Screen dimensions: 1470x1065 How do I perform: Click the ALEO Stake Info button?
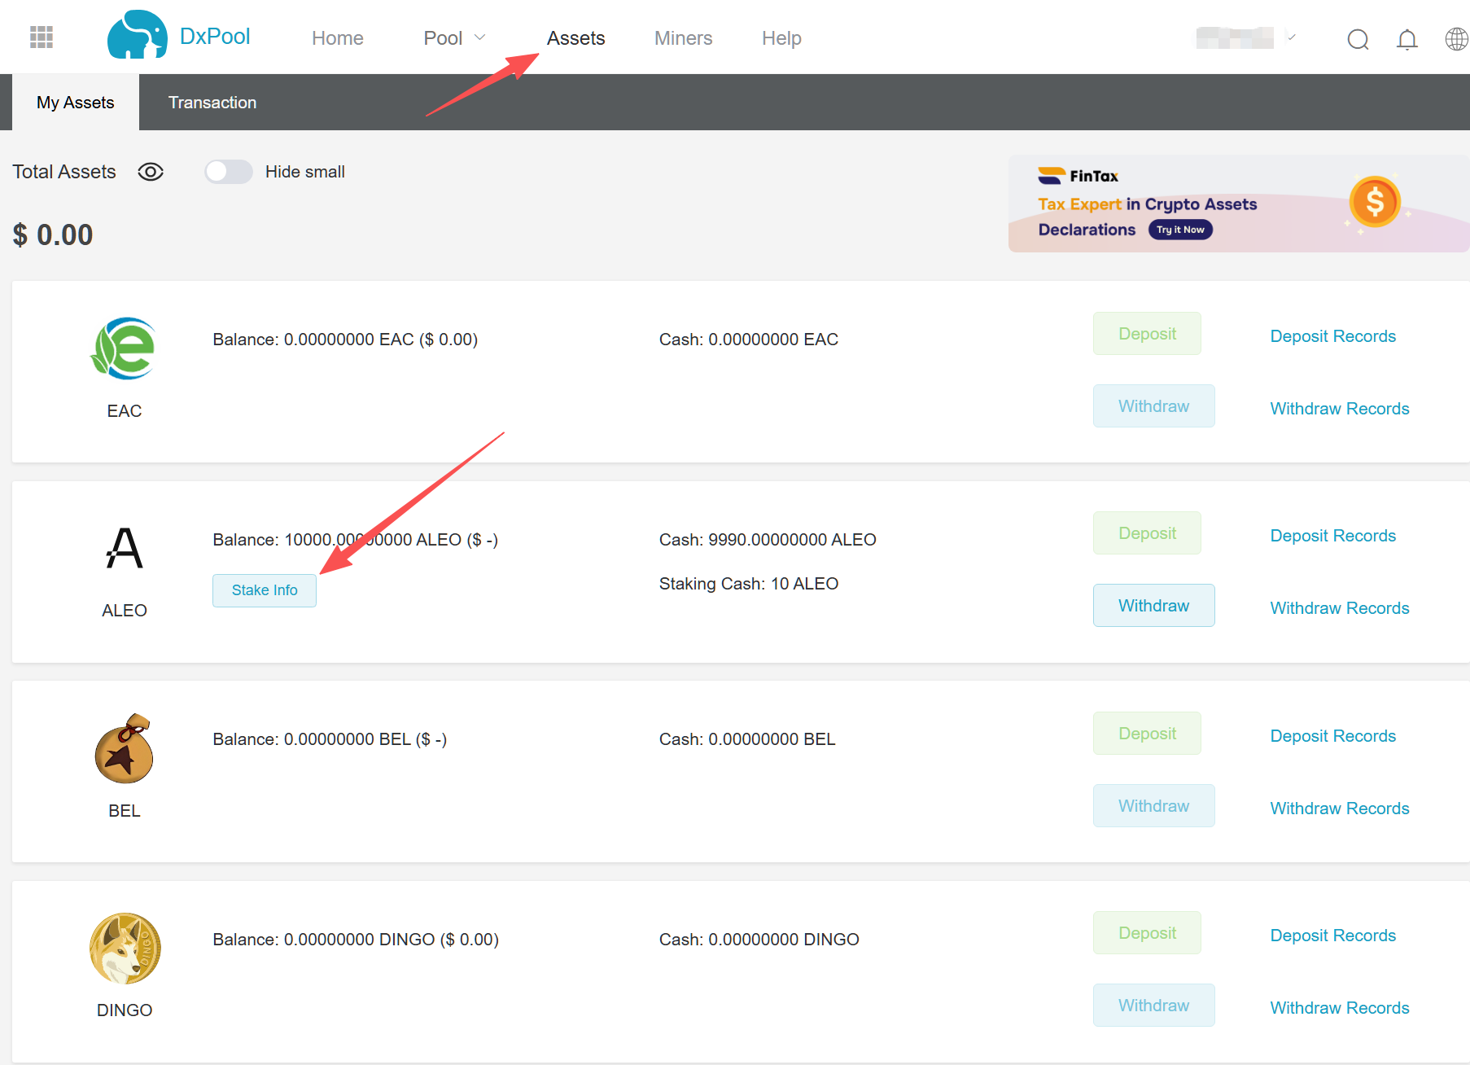coord(265,590)
